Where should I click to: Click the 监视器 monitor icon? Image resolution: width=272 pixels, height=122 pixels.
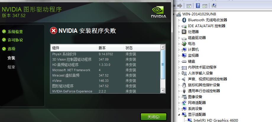184,56
